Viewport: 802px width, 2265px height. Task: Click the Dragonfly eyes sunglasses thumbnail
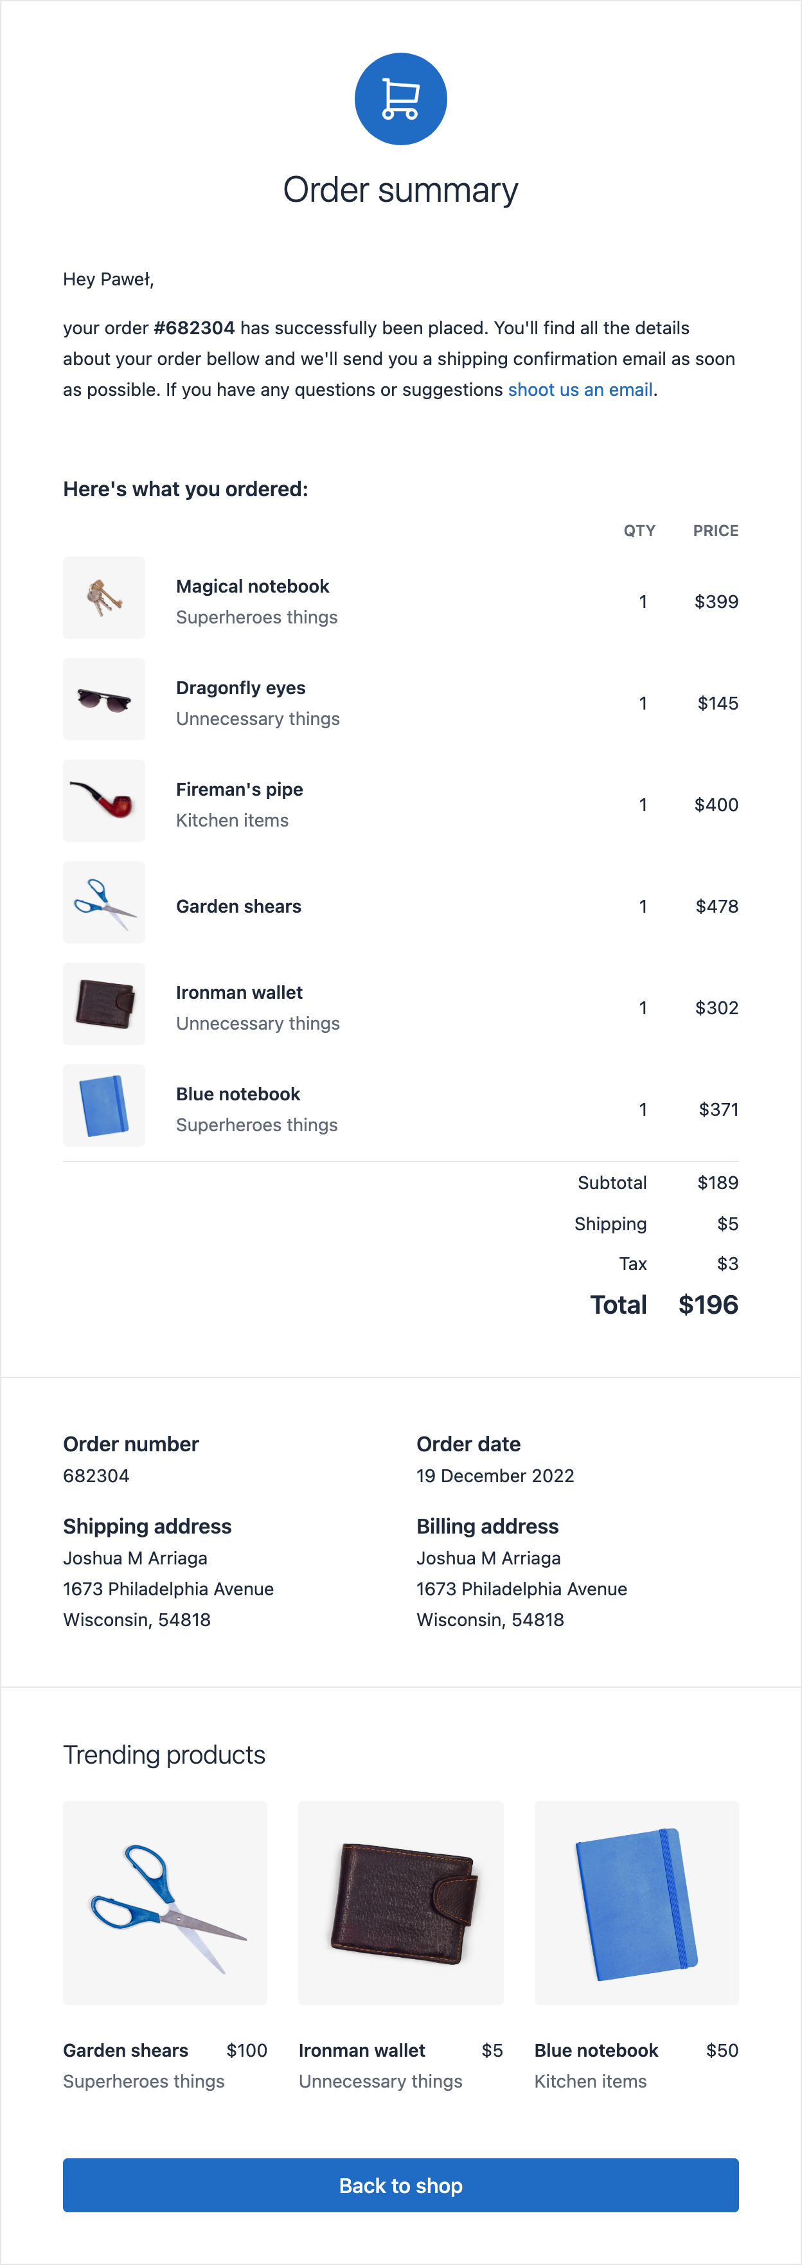click(103, 699)
